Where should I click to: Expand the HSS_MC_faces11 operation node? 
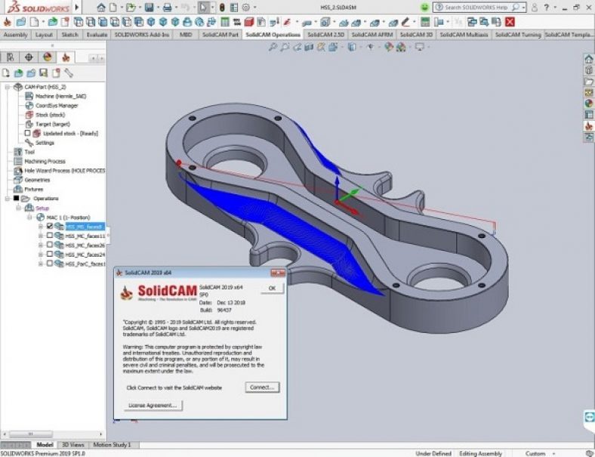pos(41,236)
